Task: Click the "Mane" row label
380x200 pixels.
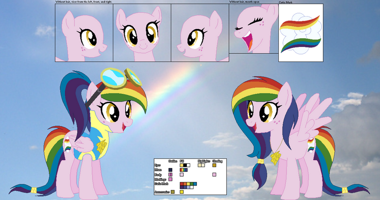Action: 158,170
